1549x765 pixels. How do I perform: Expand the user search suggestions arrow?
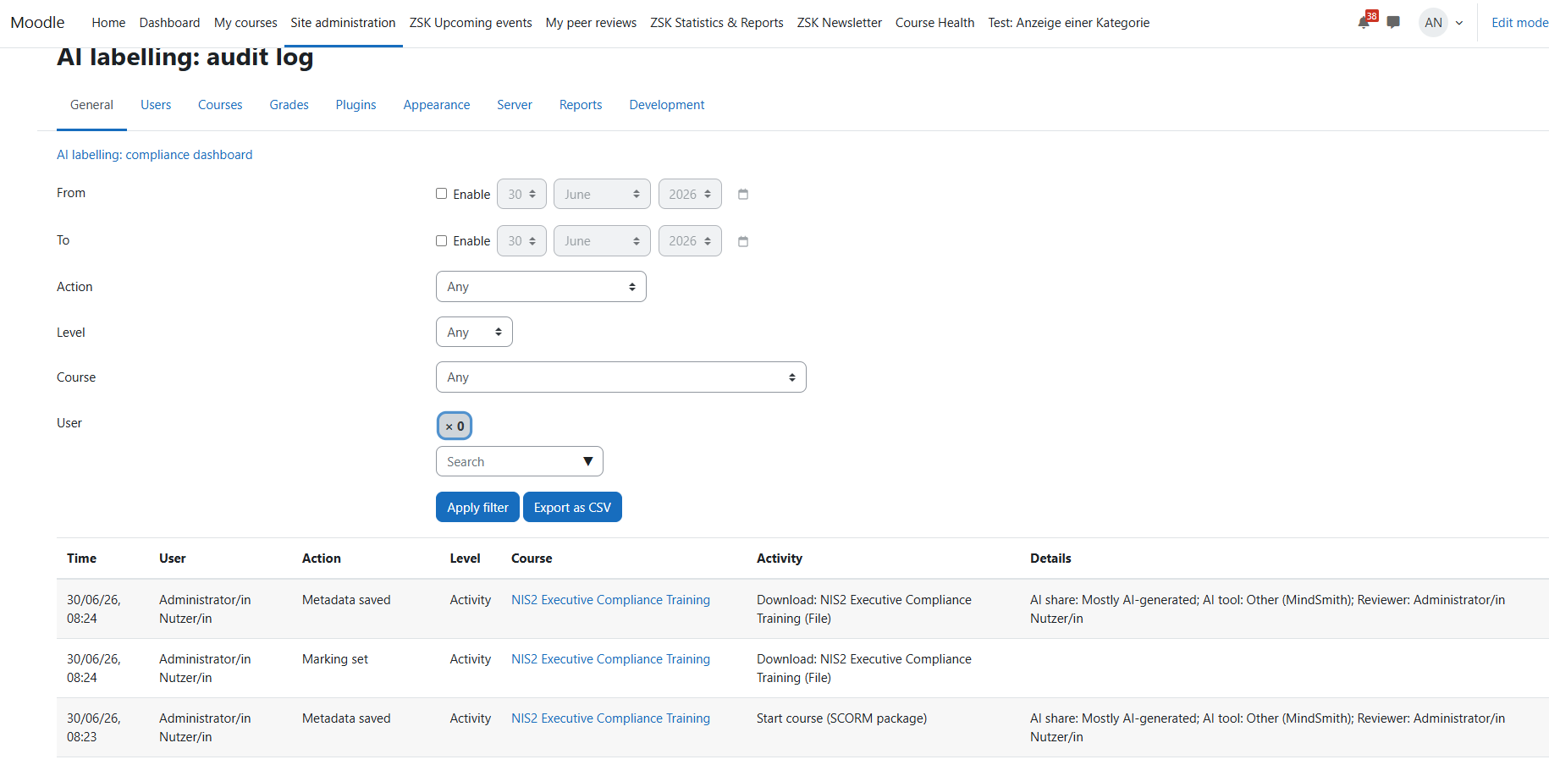588,462
